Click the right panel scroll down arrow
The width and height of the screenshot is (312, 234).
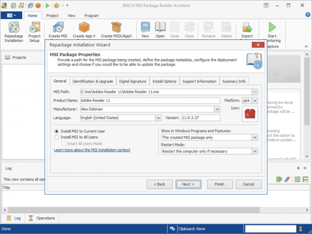[x=307, y=156]
